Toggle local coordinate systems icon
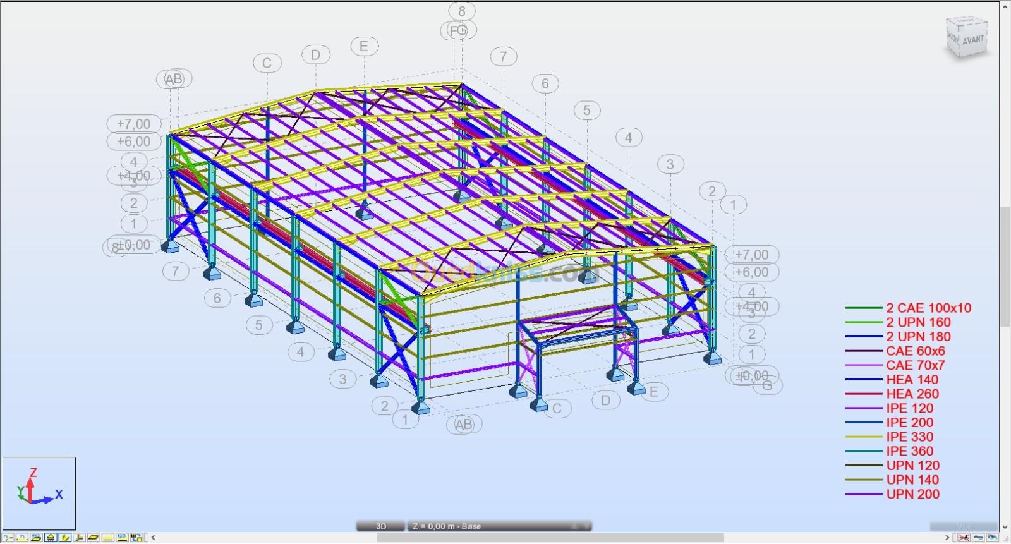This screenshot has height=544, width=1011. 80,538
